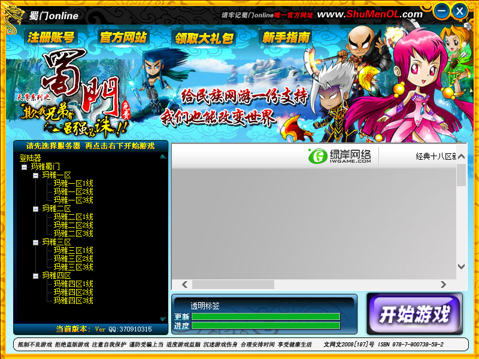The height and width of the screenshot is (359, 479).
Task: Select server 玛雅一区2线
Action: tap(73, 191)
